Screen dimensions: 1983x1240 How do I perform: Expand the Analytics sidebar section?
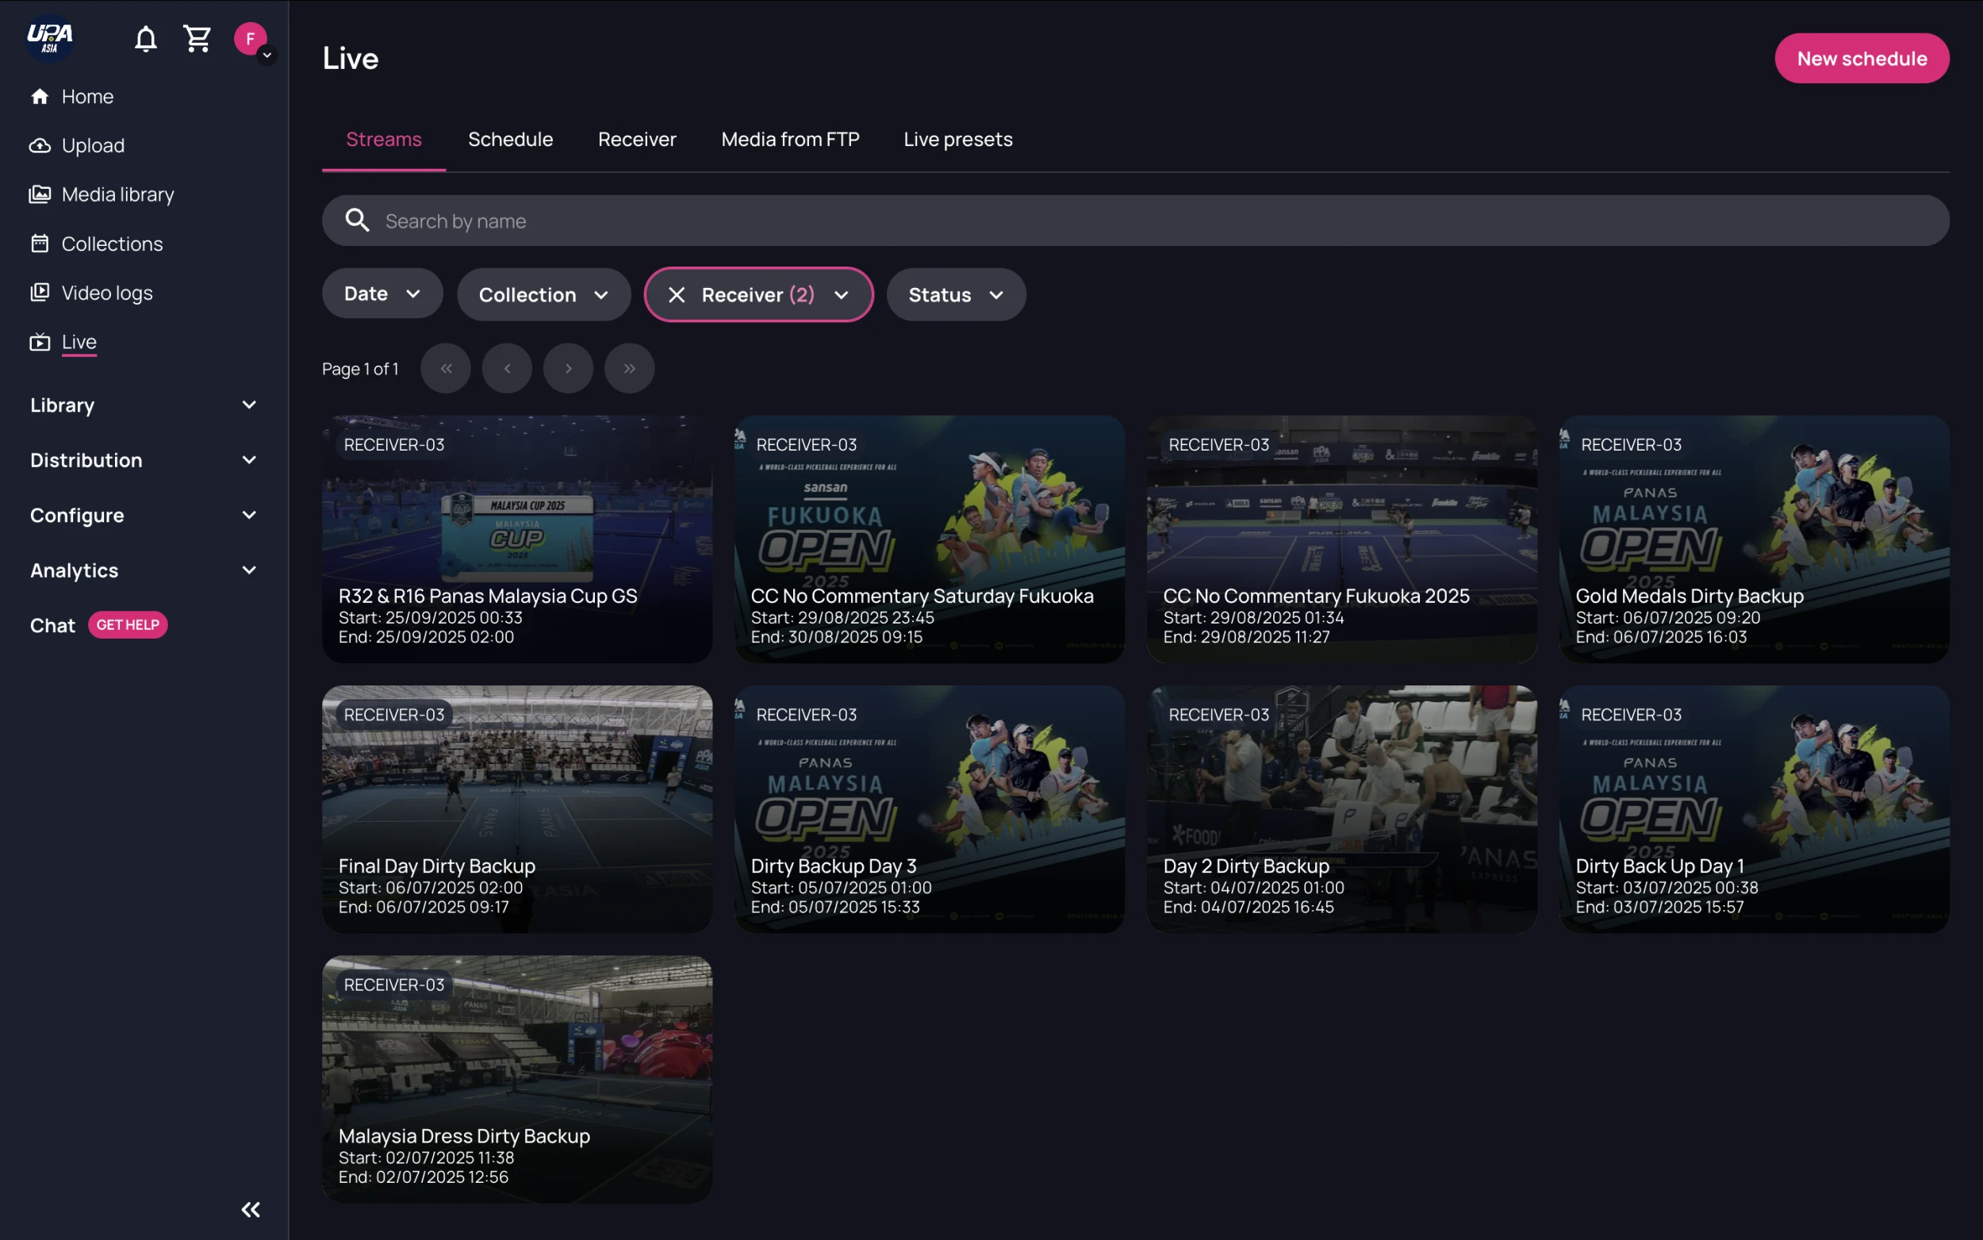144,570
